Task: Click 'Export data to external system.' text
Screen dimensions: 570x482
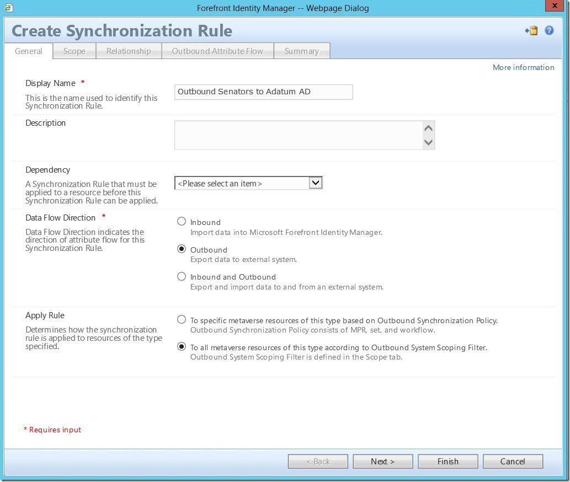Action: coord(243,259)
